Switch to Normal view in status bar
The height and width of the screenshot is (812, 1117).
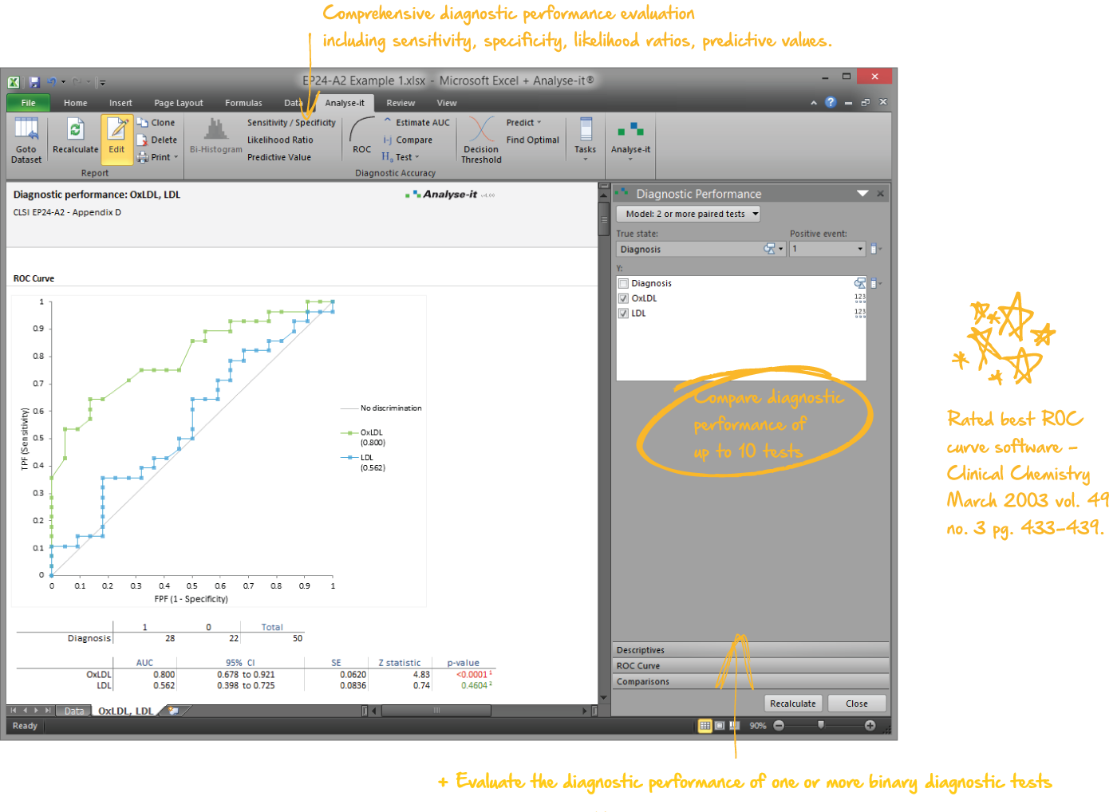705,726
